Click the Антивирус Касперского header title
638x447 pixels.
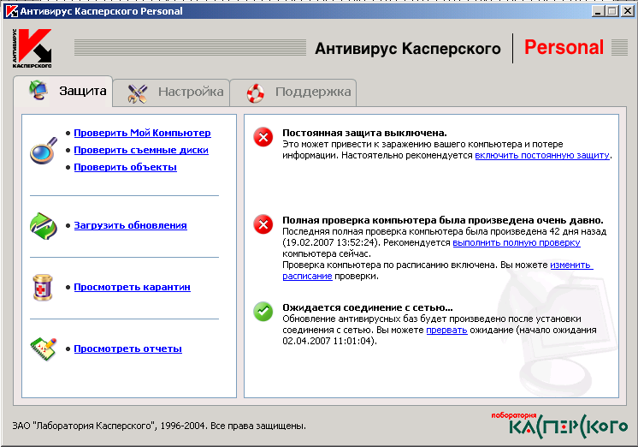pyautogui.click(x=408, y=49)
